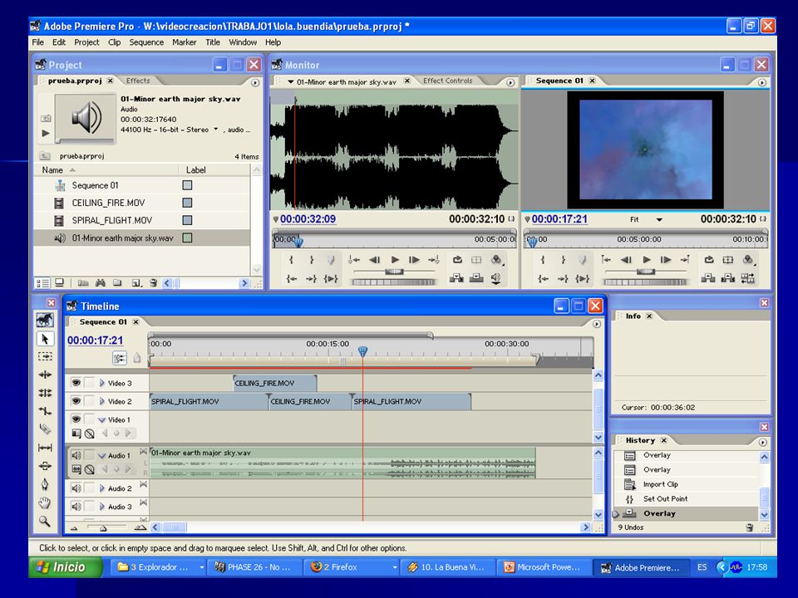This screenshot has width=798, height=598.
Task: Step forward one frame in program monitor
Action: (666, 260)
